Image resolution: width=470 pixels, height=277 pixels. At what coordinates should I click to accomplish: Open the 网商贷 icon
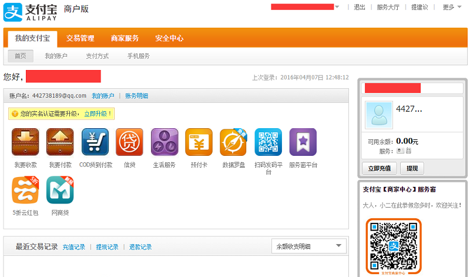[x=60, y=190]
